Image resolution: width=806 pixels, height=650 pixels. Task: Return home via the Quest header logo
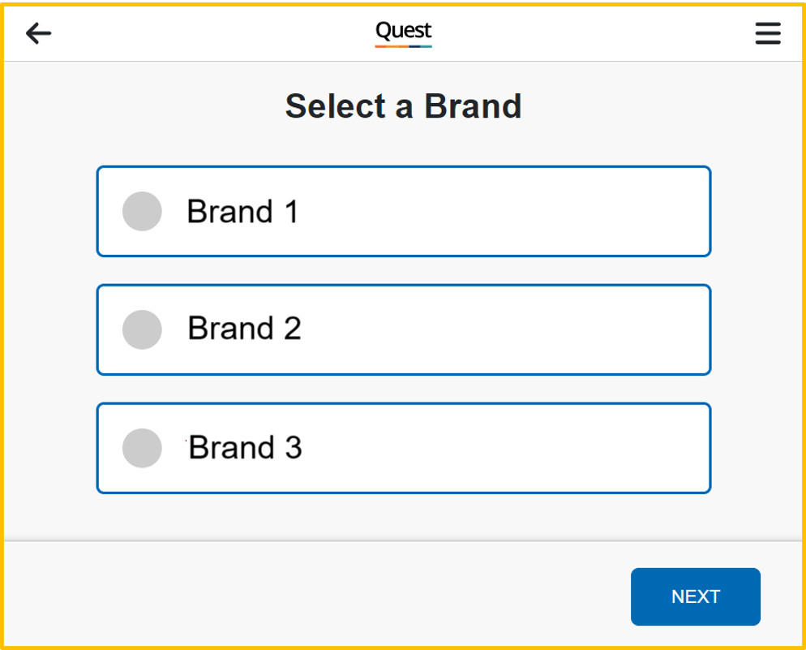(x=403, y=31)
